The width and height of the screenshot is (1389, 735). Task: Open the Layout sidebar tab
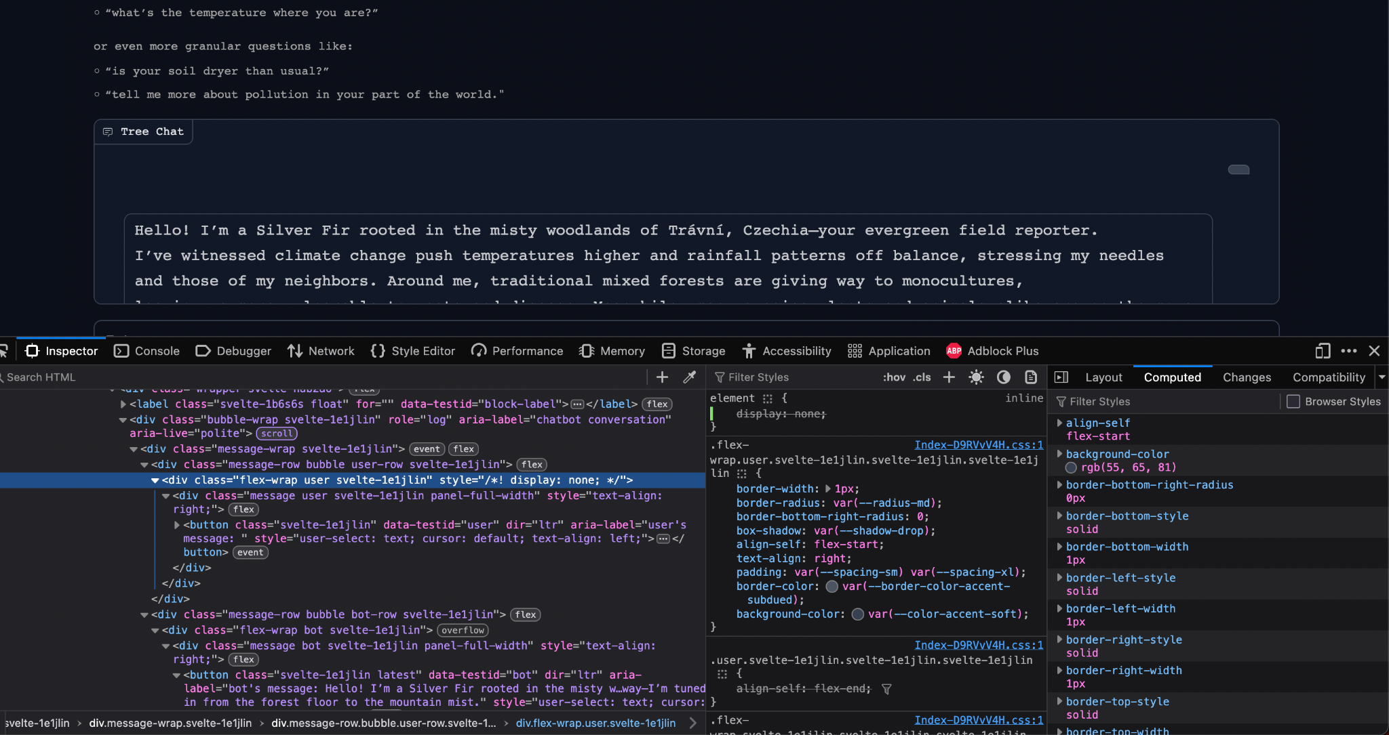[1103, 377]
